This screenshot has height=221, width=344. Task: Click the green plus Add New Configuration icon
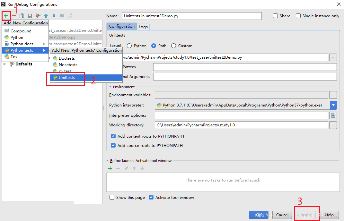pyautogui.click(x=6, y=16)
